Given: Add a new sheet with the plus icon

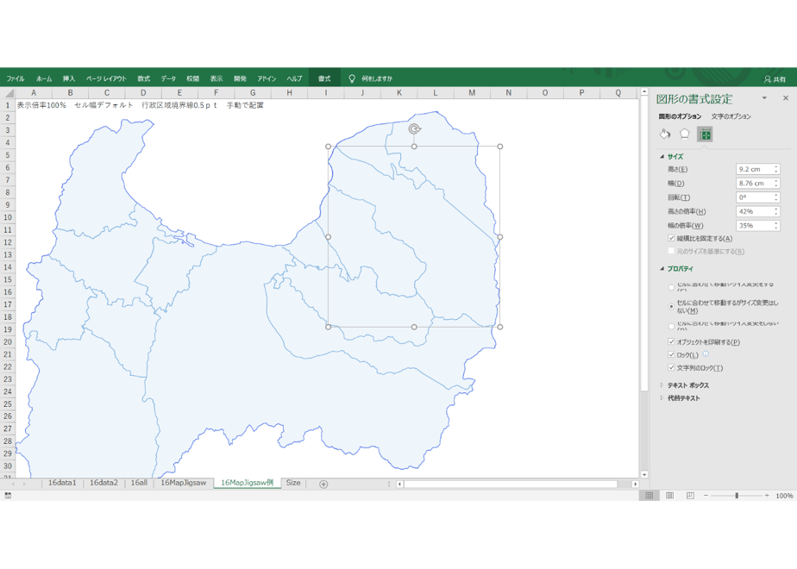Looking at the screenshot, I should (x=323, y=485).
